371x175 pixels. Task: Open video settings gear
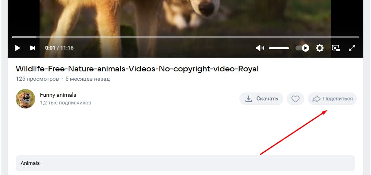click(320, 48)
